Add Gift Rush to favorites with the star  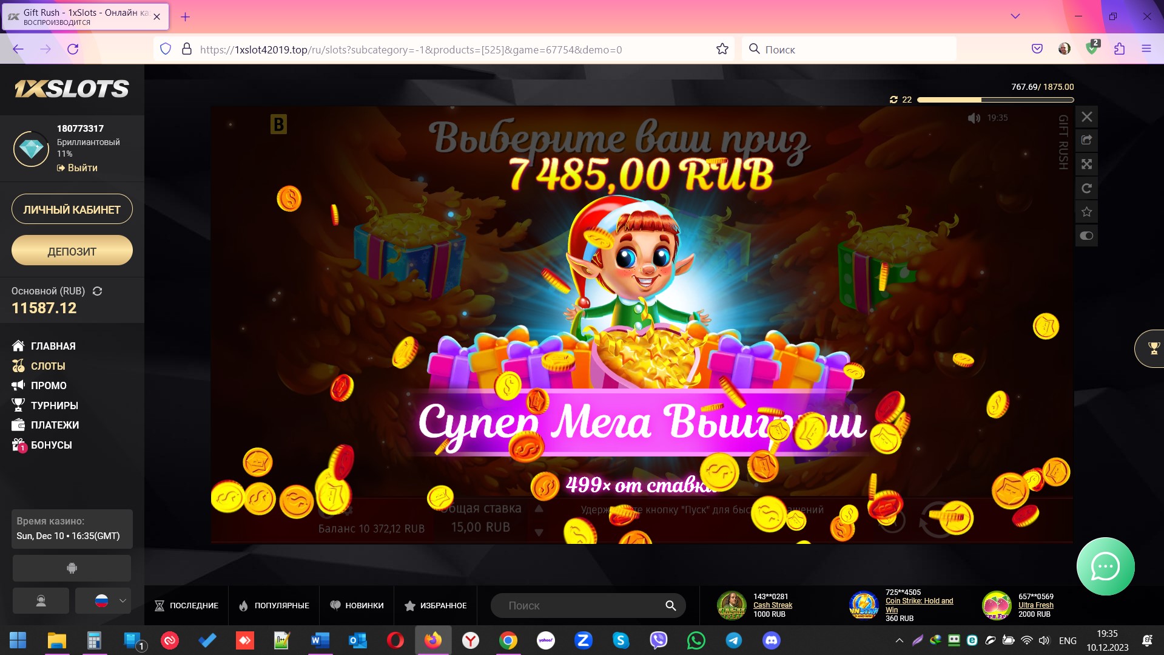tap(1086, 212)
